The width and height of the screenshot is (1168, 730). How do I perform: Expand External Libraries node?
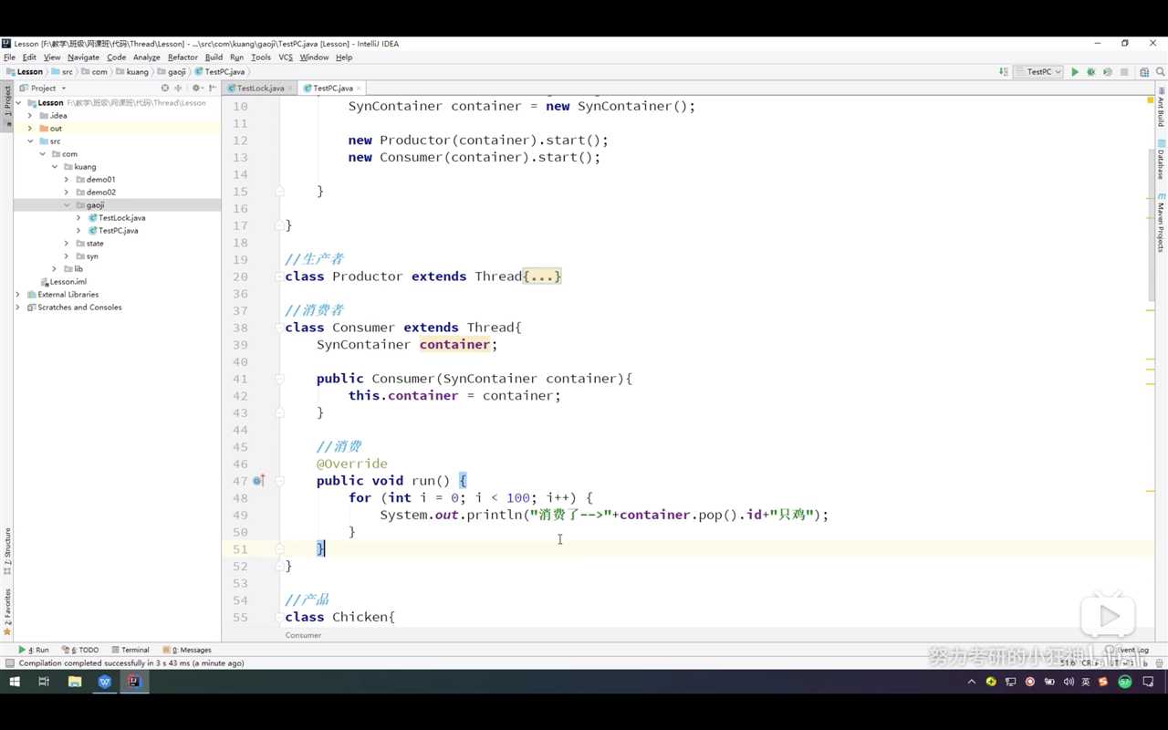[x=18, y=295]
